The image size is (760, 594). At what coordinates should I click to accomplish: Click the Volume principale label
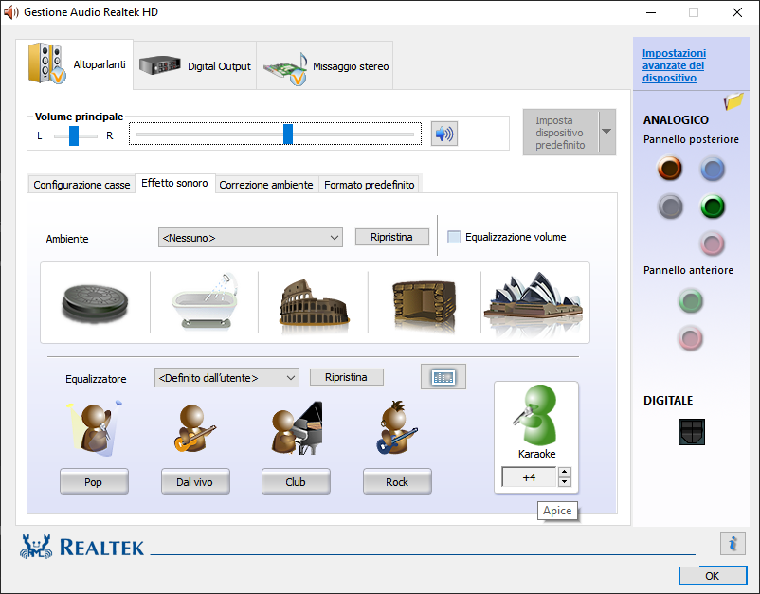79,117
